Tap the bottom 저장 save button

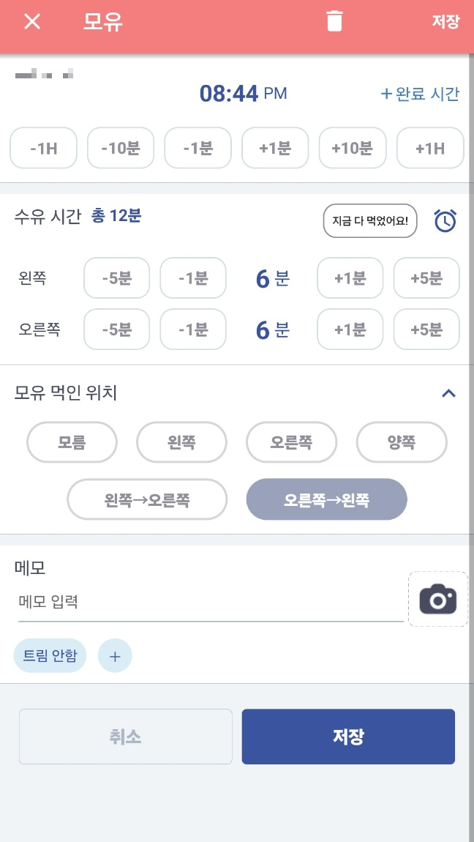(x=348, y=737)
